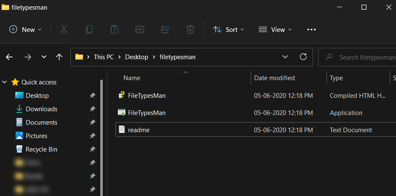Sort files by Date modified column

[x=274, y=78]
